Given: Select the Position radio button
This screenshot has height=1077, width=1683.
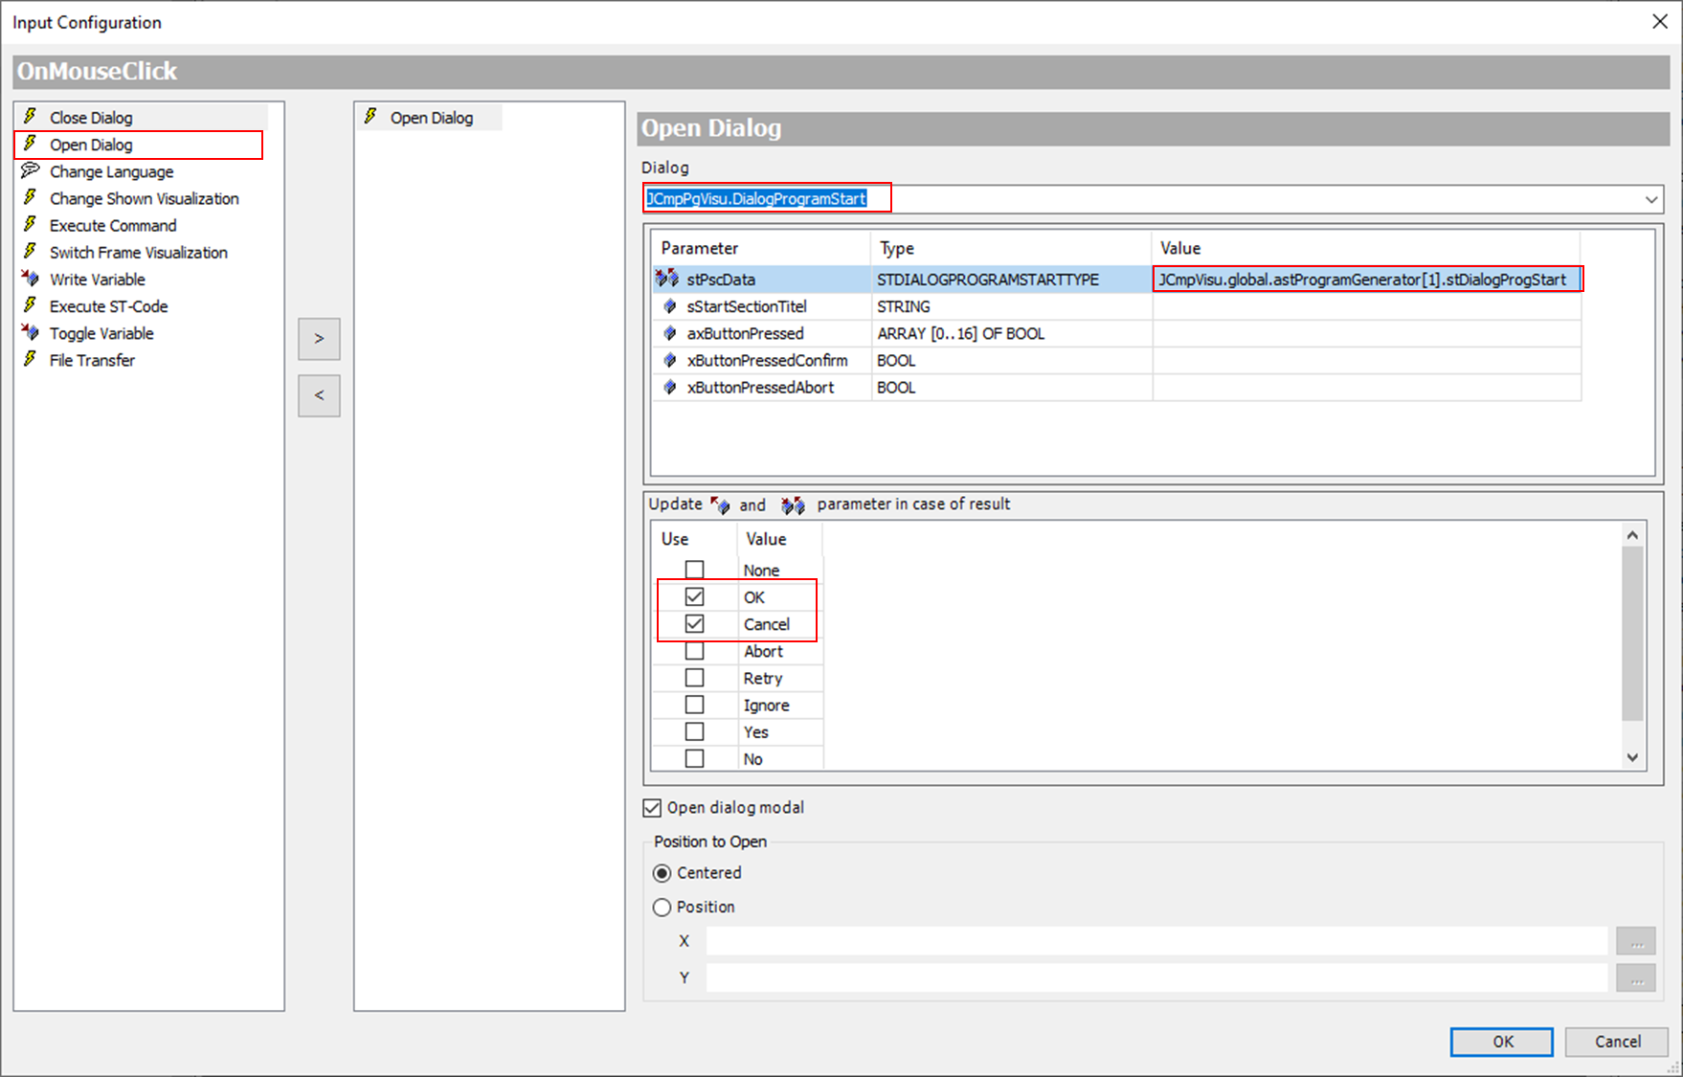Looking at the screenshot, I should coord(662,907).
